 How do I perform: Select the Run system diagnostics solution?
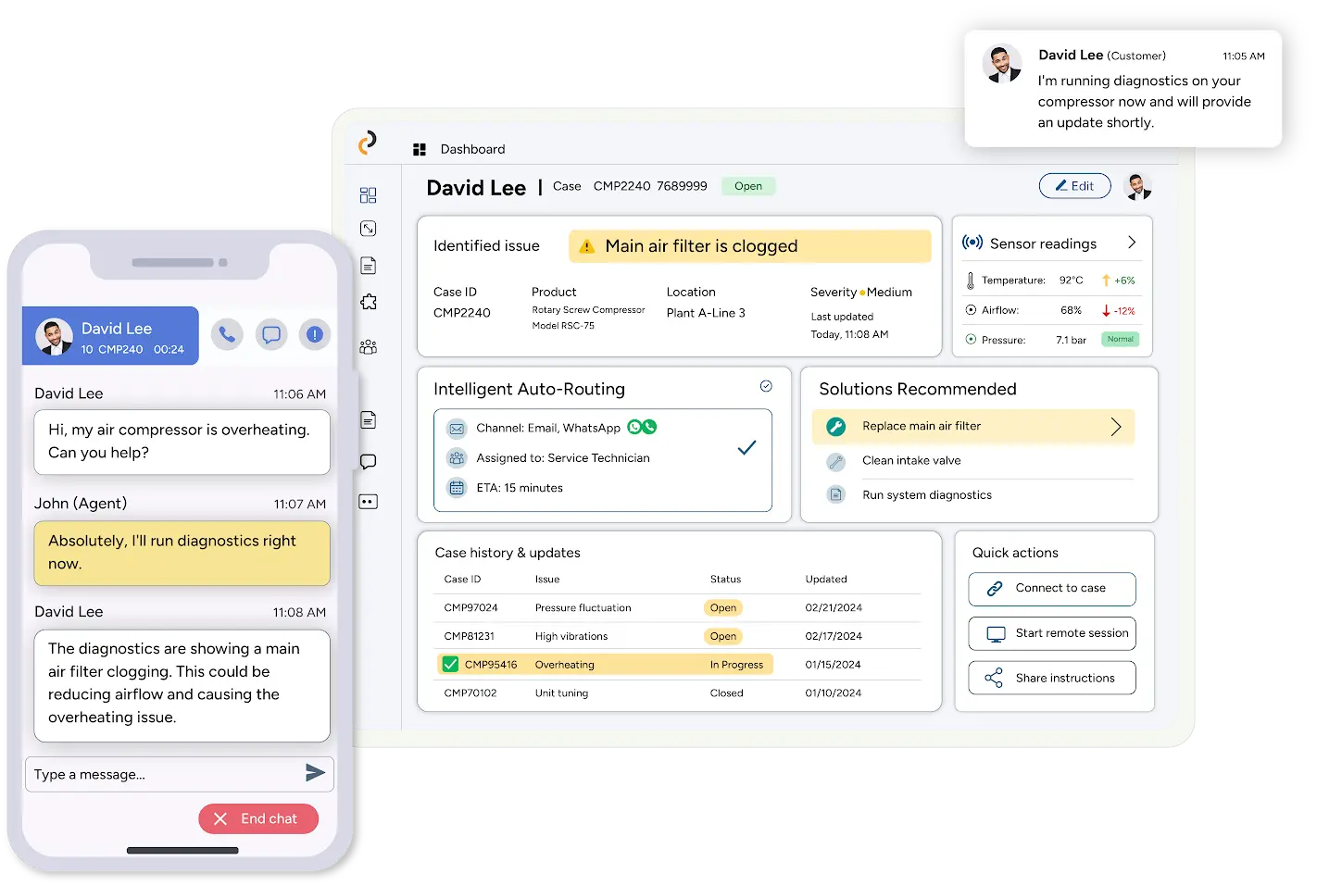(926, 495)
